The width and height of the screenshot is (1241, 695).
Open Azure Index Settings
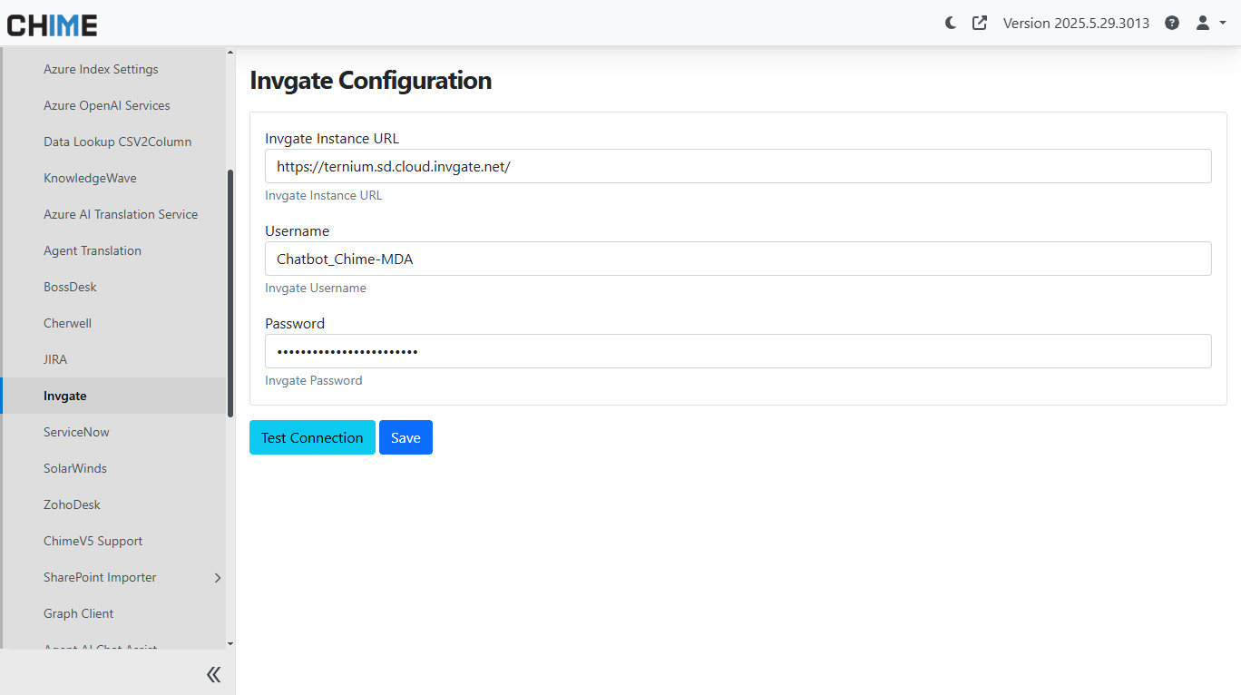[101, 70]
